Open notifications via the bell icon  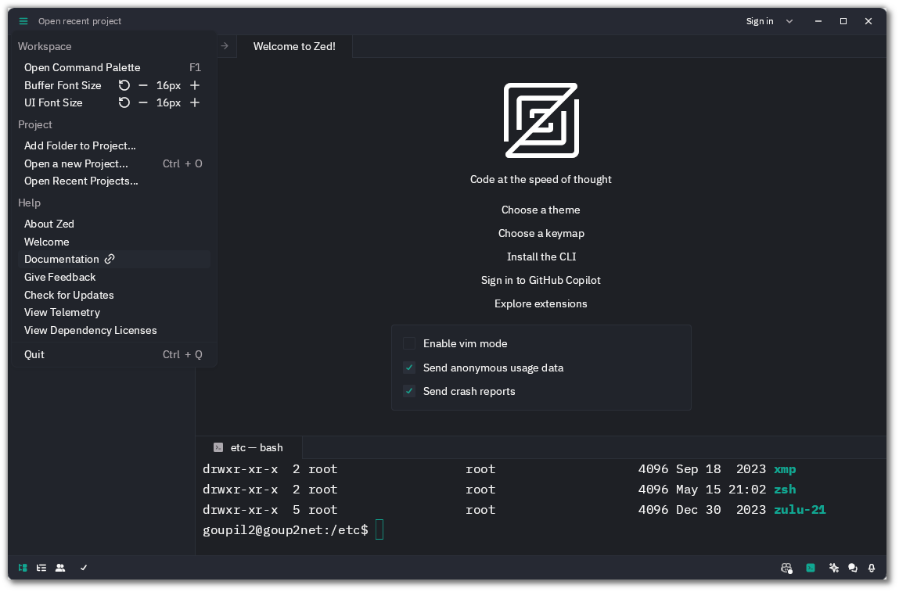click(x=871, y=568)
